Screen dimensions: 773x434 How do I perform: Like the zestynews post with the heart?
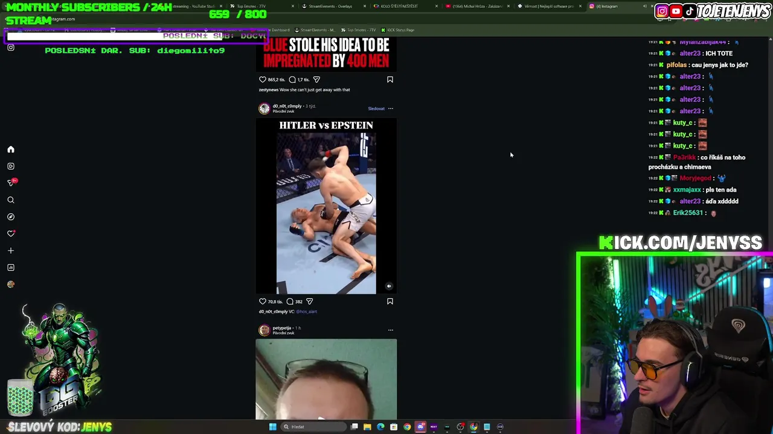click(x=263, y=80)
